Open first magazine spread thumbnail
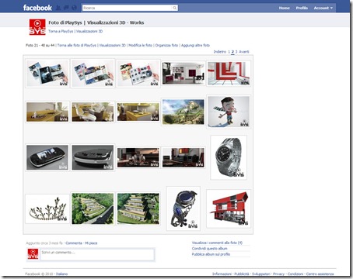Viewport: 353px width, 279px height. coord(47,74)
